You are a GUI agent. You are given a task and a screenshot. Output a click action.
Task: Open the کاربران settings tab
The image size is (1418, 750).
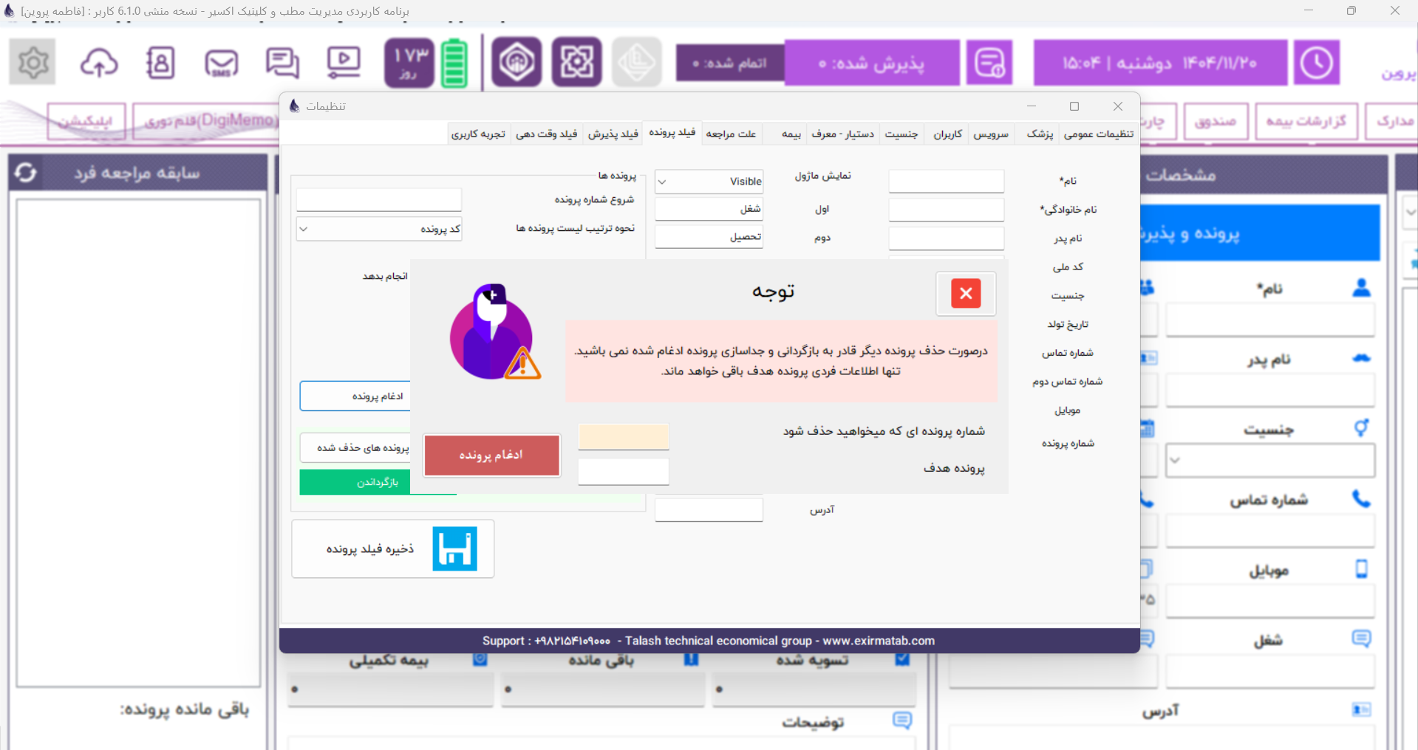pos(947,134)
